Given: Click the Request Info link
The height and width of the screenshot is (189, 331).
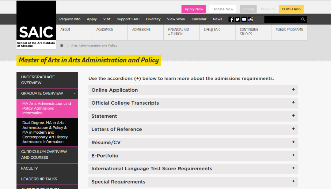Looking at the screenshot, I should [x=70, y=19].
